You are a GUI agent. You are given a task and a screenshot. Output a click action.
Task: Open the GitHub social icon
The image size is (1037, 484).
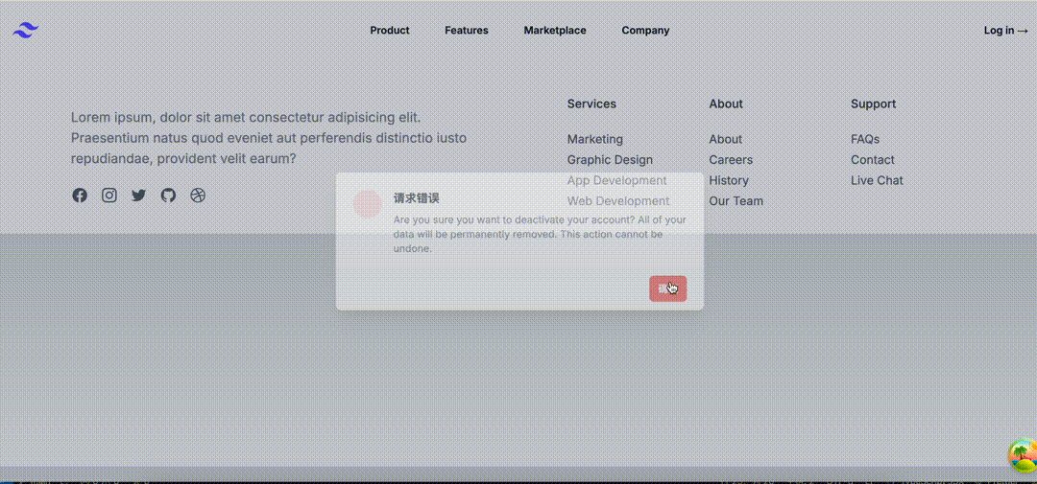click(x=169, y=196)
